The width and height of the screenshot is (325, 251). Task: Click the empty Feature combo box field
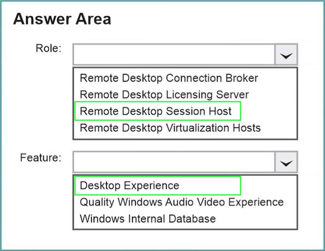(x=173, y=163)
